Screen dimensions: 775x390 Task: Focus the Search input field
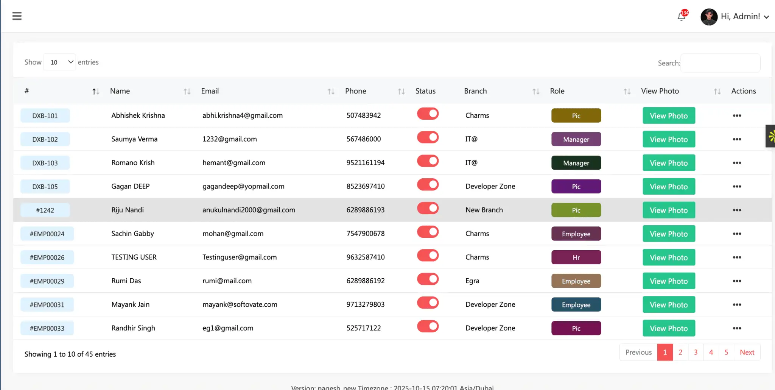click(x=720, y=63)
